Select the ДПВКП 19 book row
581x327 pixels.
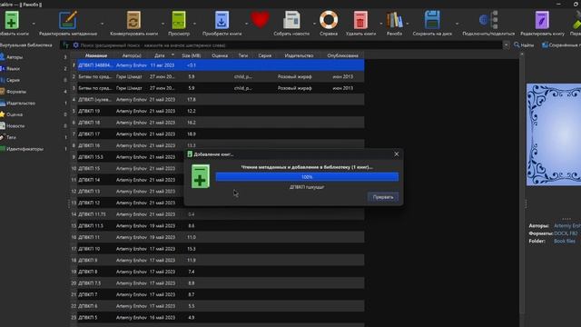coord(221,111)
